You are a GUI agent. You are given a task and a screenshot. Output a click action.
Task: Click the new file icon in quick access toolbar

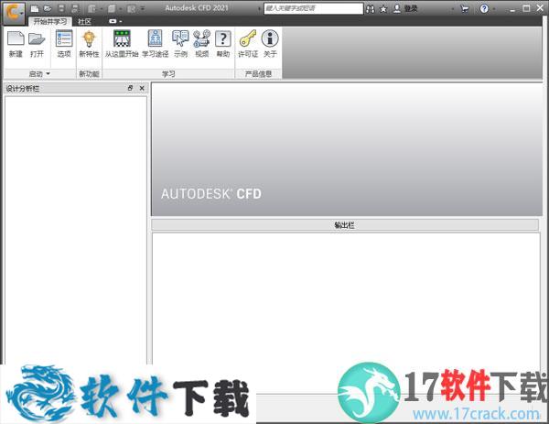tap(35, 8)
